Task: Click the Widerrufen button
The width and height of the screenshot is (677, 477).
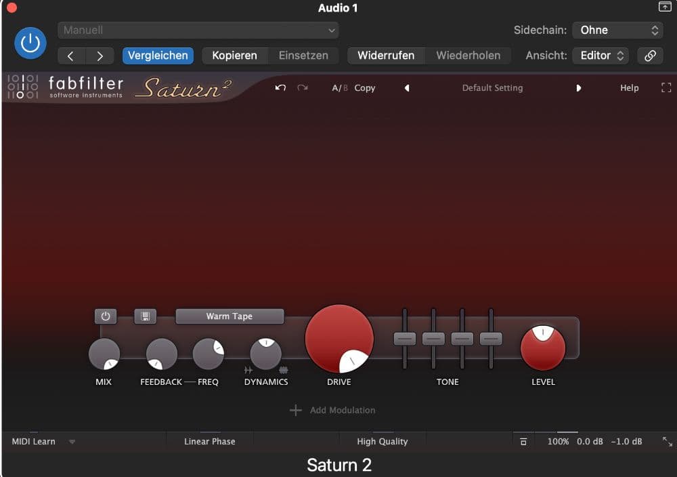Action: [x=386, y=56]
